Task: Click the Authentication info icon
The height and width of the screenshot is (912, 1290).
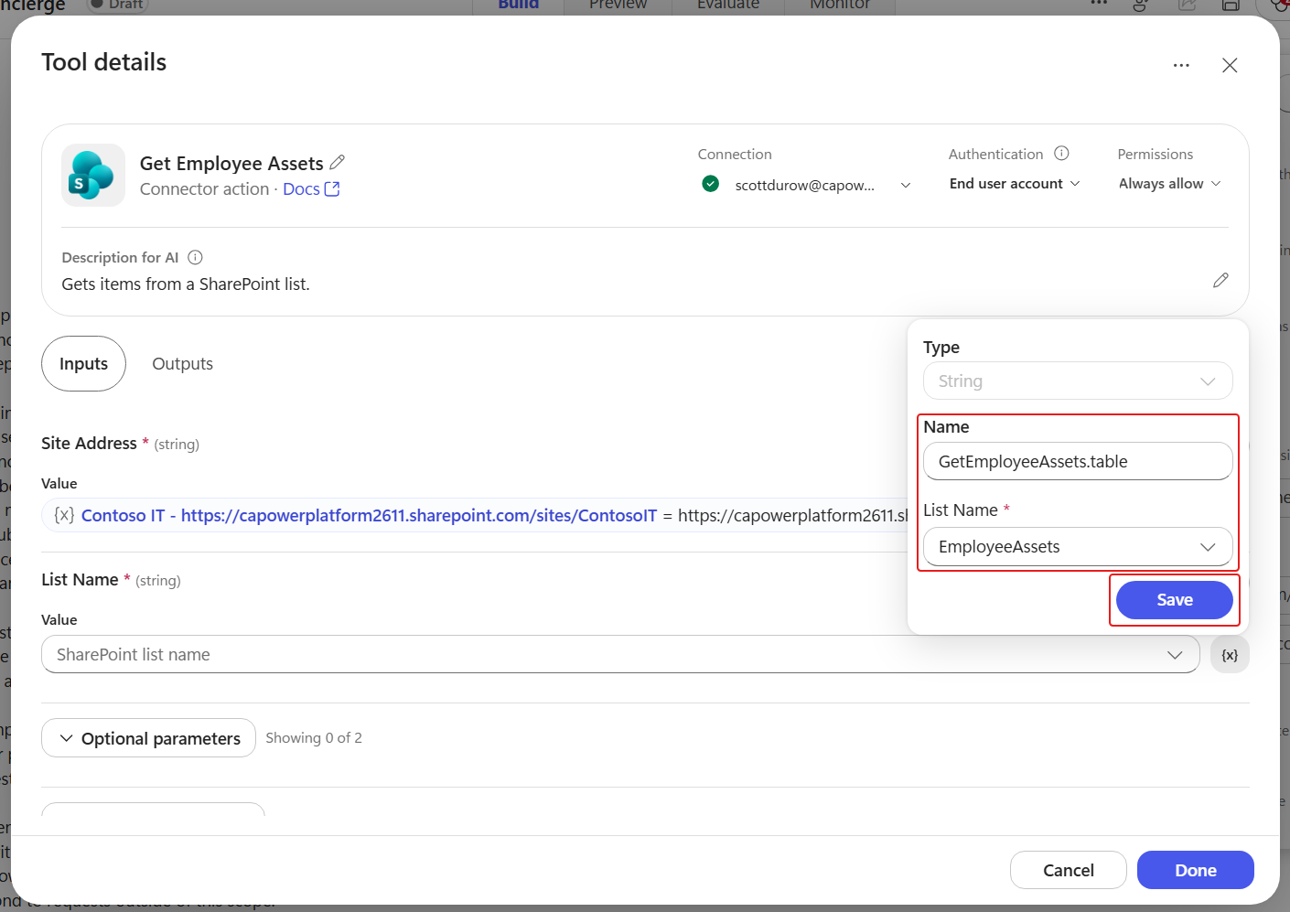Action: point(1061,154)
